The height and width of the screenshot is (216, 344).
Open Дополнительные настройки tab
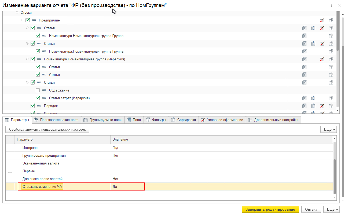point(274,120)
